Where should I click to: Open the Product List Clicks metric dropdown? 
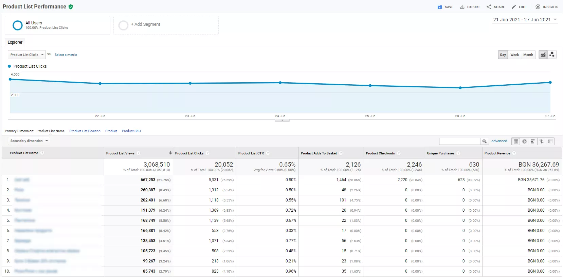(x=27, y=55)
